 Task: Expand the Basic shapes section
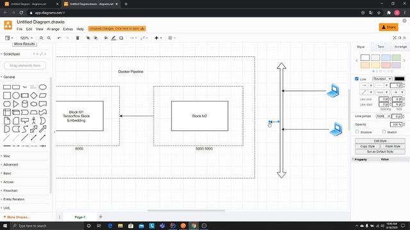[x=6, y=173]
